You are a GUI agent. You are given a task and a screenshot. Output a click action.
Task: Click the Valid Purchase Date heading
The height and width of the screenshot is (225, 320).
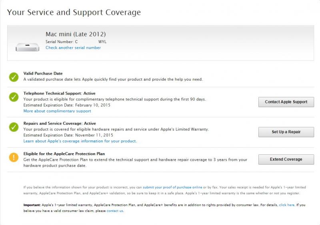(x=43, y=73)
